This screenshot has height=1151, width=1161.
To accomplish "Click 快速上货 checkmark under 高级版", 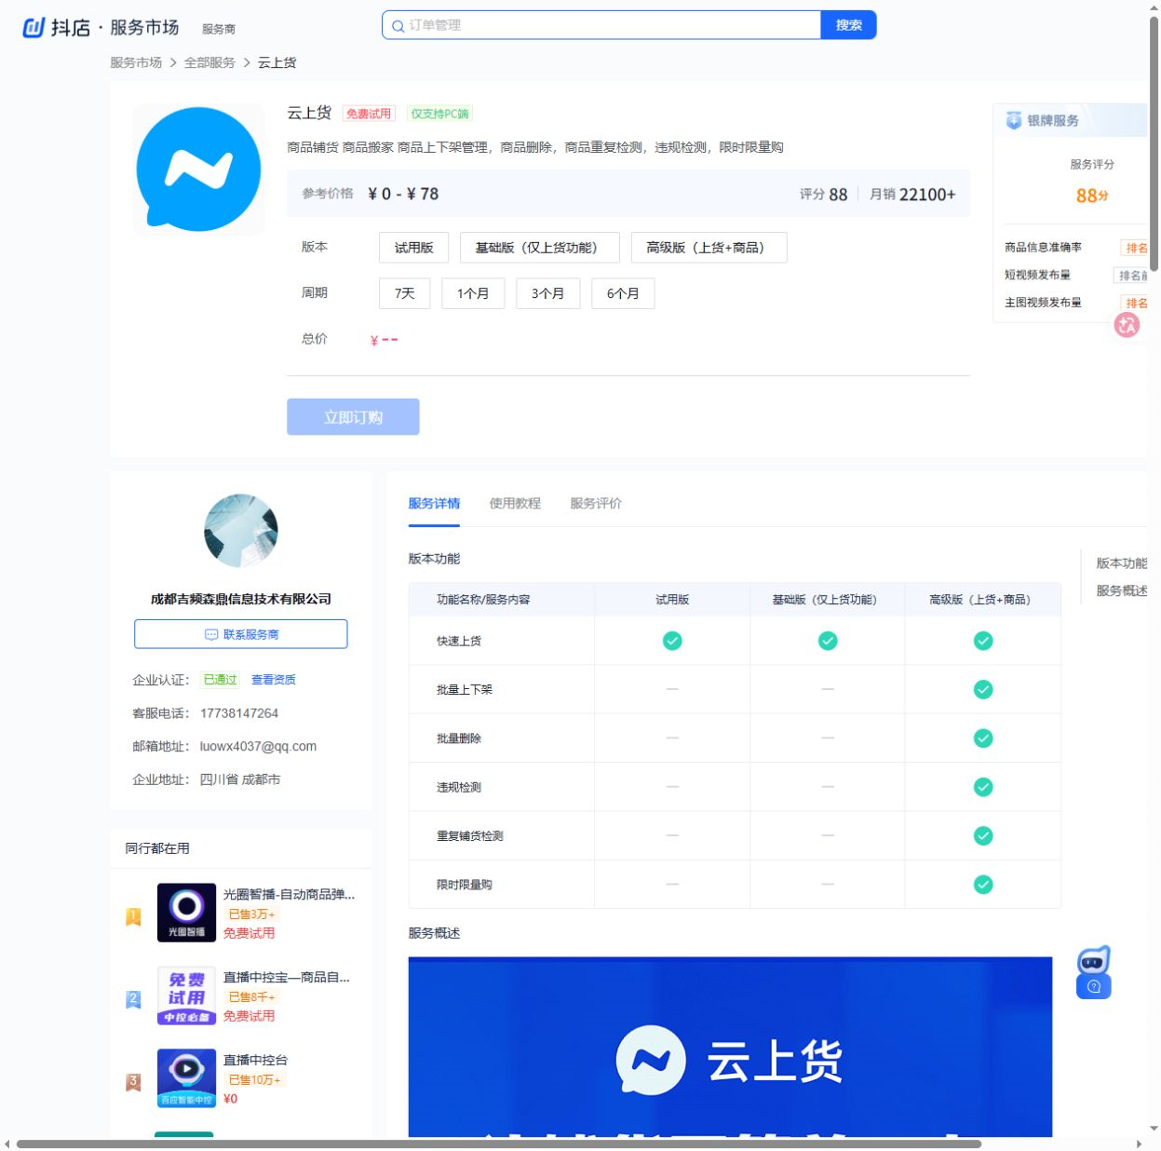I will coord(983,641).
